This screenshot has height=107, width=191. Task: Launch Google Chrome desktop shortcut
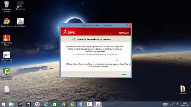(x=7, y=23)
